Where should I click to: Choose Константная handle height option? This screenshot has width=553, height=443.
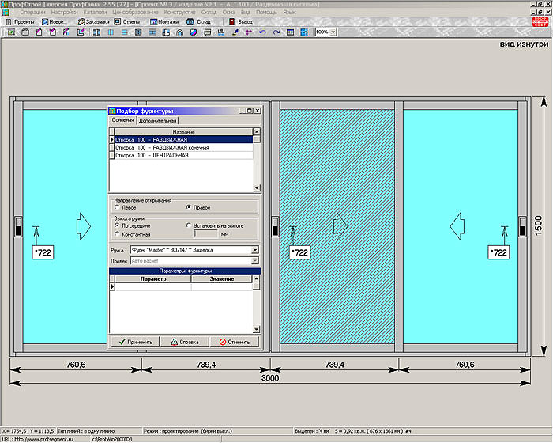[117, 234]
